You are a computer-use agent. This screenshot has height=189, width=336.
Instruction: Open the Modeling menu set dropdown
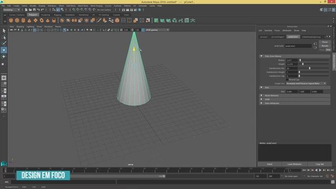12,10
